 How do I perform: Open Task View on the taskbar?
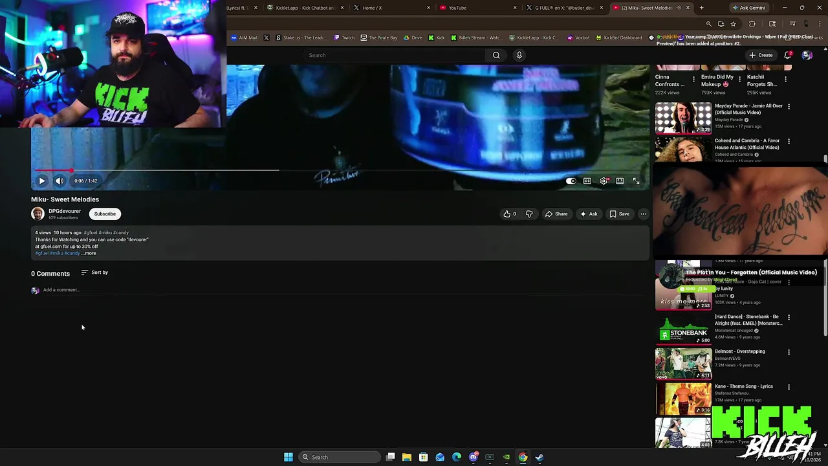[390, 457]
